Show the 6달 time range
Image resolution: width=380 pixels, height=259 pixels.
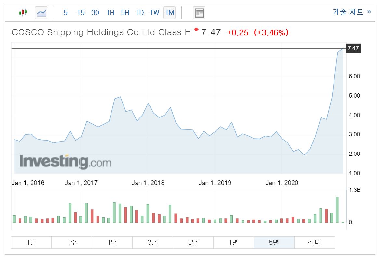point(193,242)
